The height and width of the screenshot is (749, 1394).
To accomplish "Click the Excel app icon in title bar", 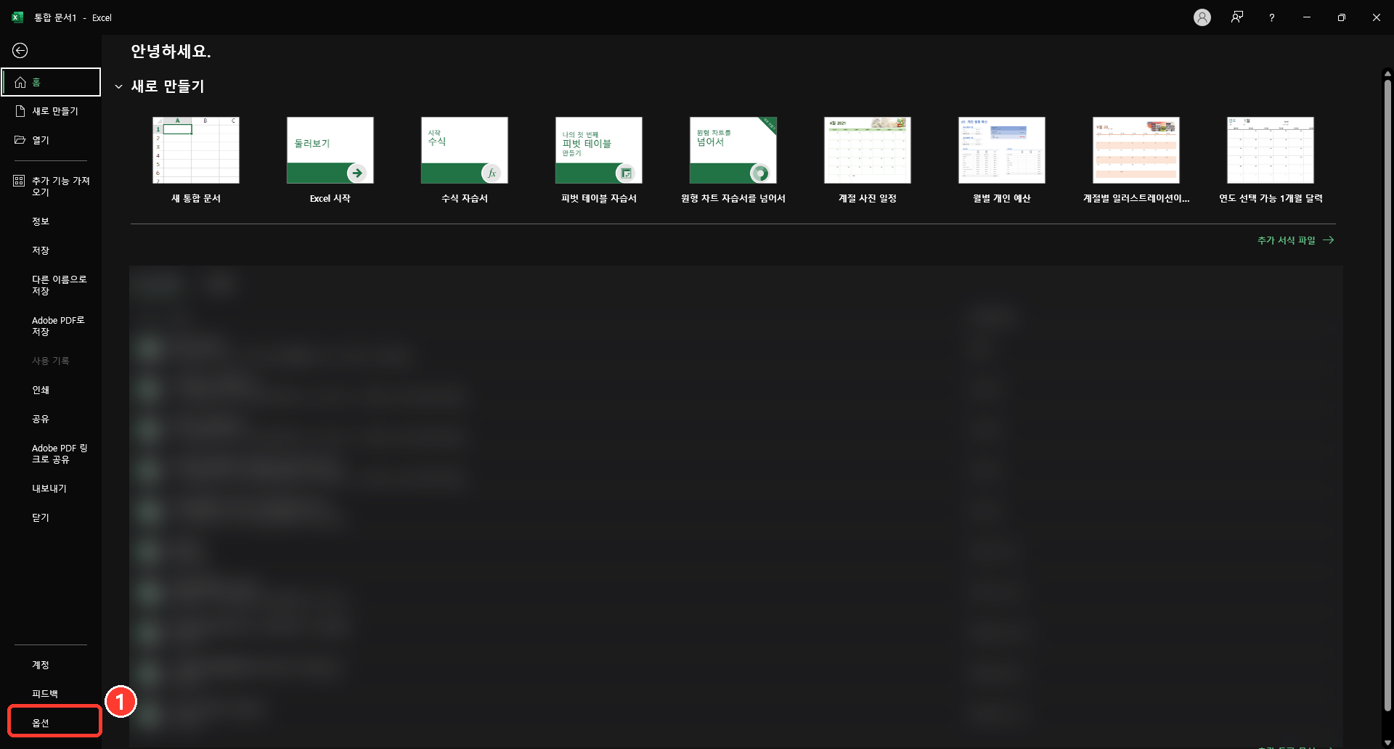I will point(17,17).
